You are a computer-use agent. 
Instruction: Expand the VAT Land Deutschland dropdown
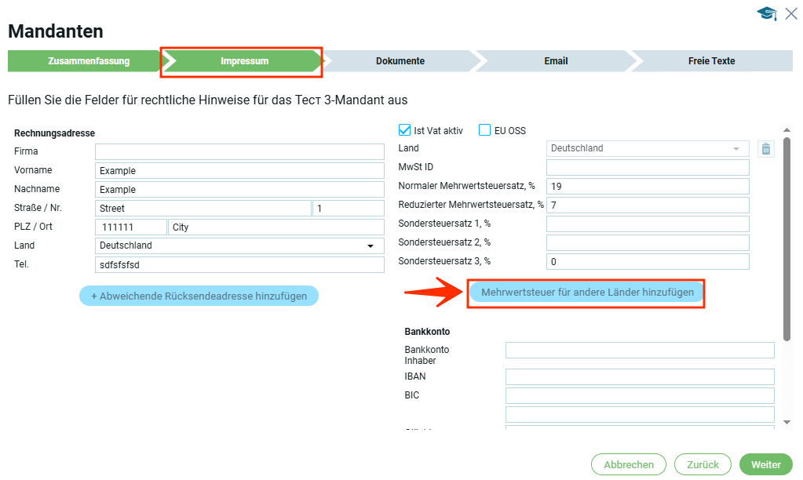pos(735,149)
